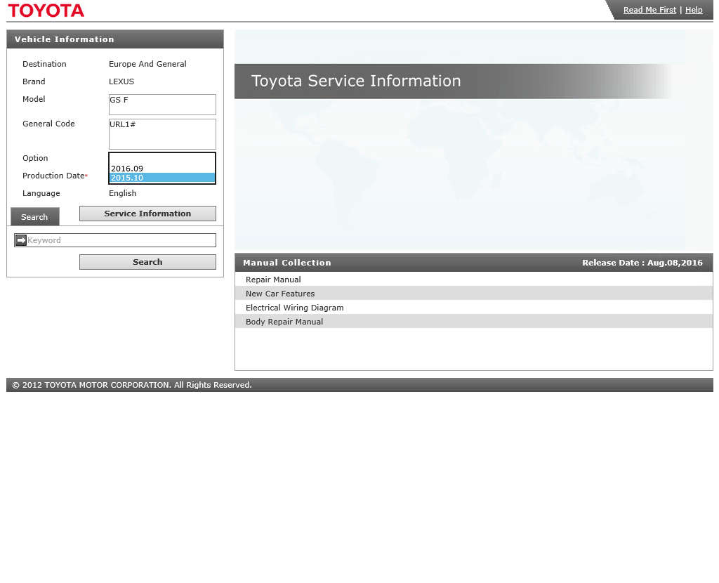Open the Help link

694,10
